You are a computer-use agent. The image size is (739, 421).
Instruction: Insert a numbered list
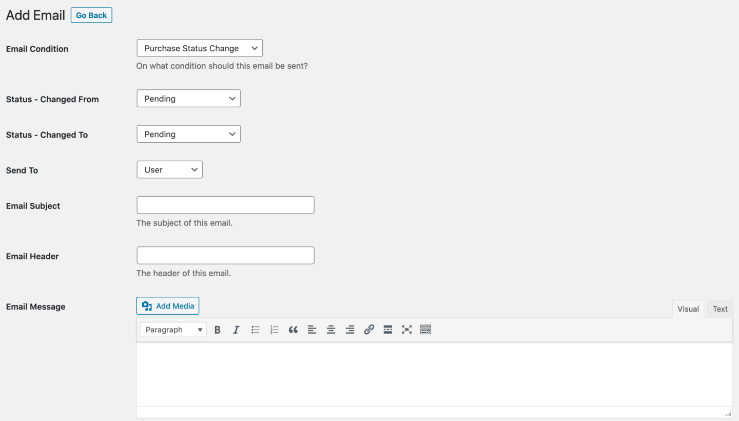(274, 329)
